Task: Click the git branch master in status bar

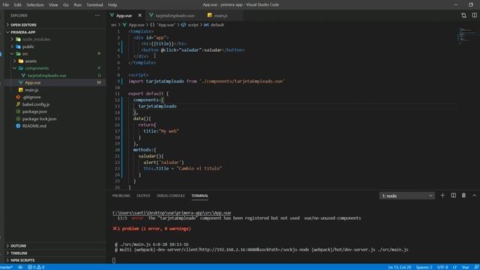Action: pos(6,267)
